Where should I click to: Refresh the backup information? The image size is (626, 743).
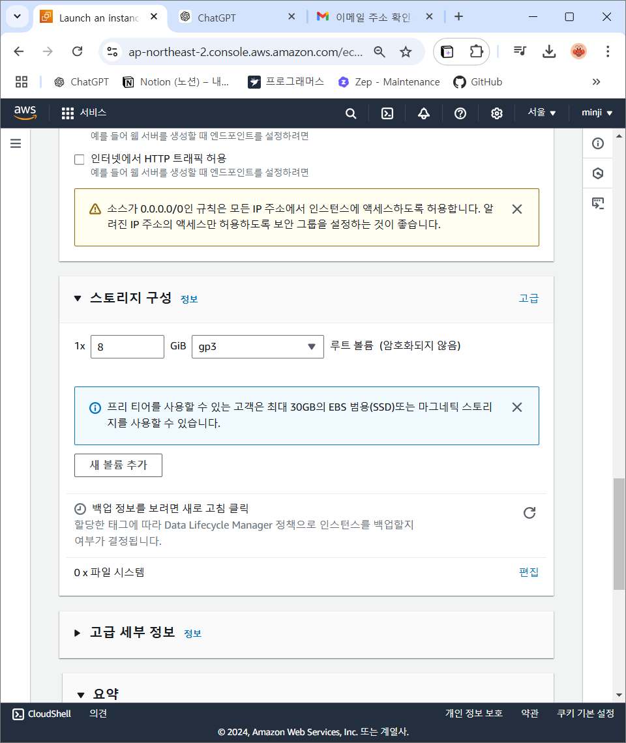pyautogui.click(x=529, y=513)
